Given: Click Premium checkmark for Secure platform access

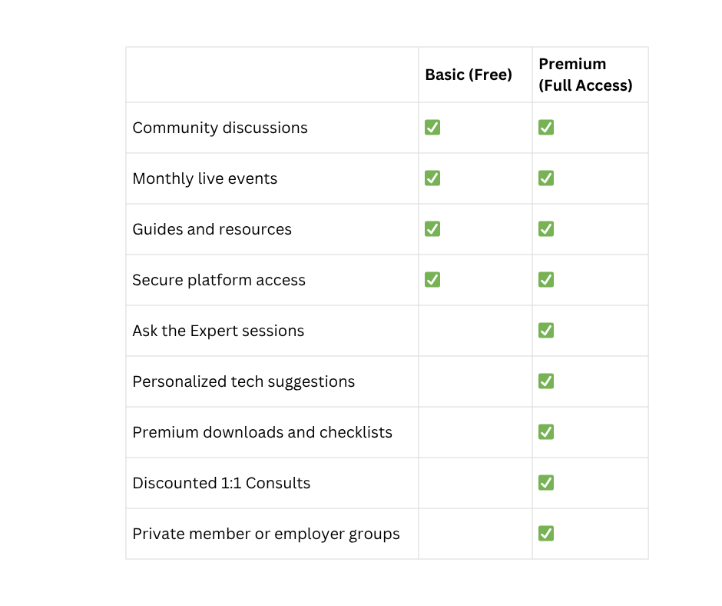Looking at the screenshot, I should 545,279.
